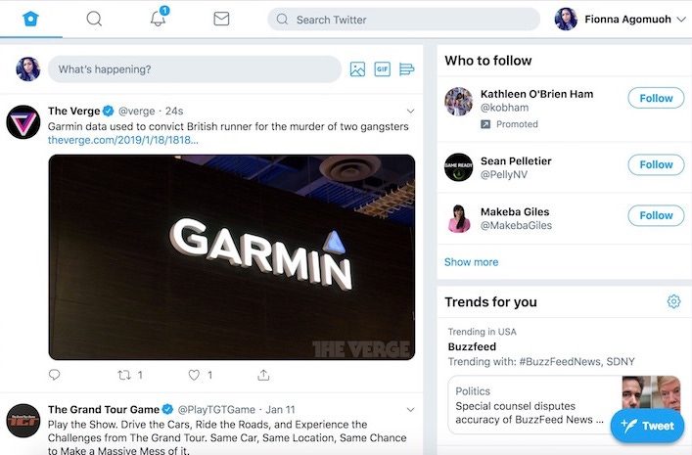Open Trends settings gear icon
The height and width of the screenshot is (455, 692).
[x=673, y=301]
